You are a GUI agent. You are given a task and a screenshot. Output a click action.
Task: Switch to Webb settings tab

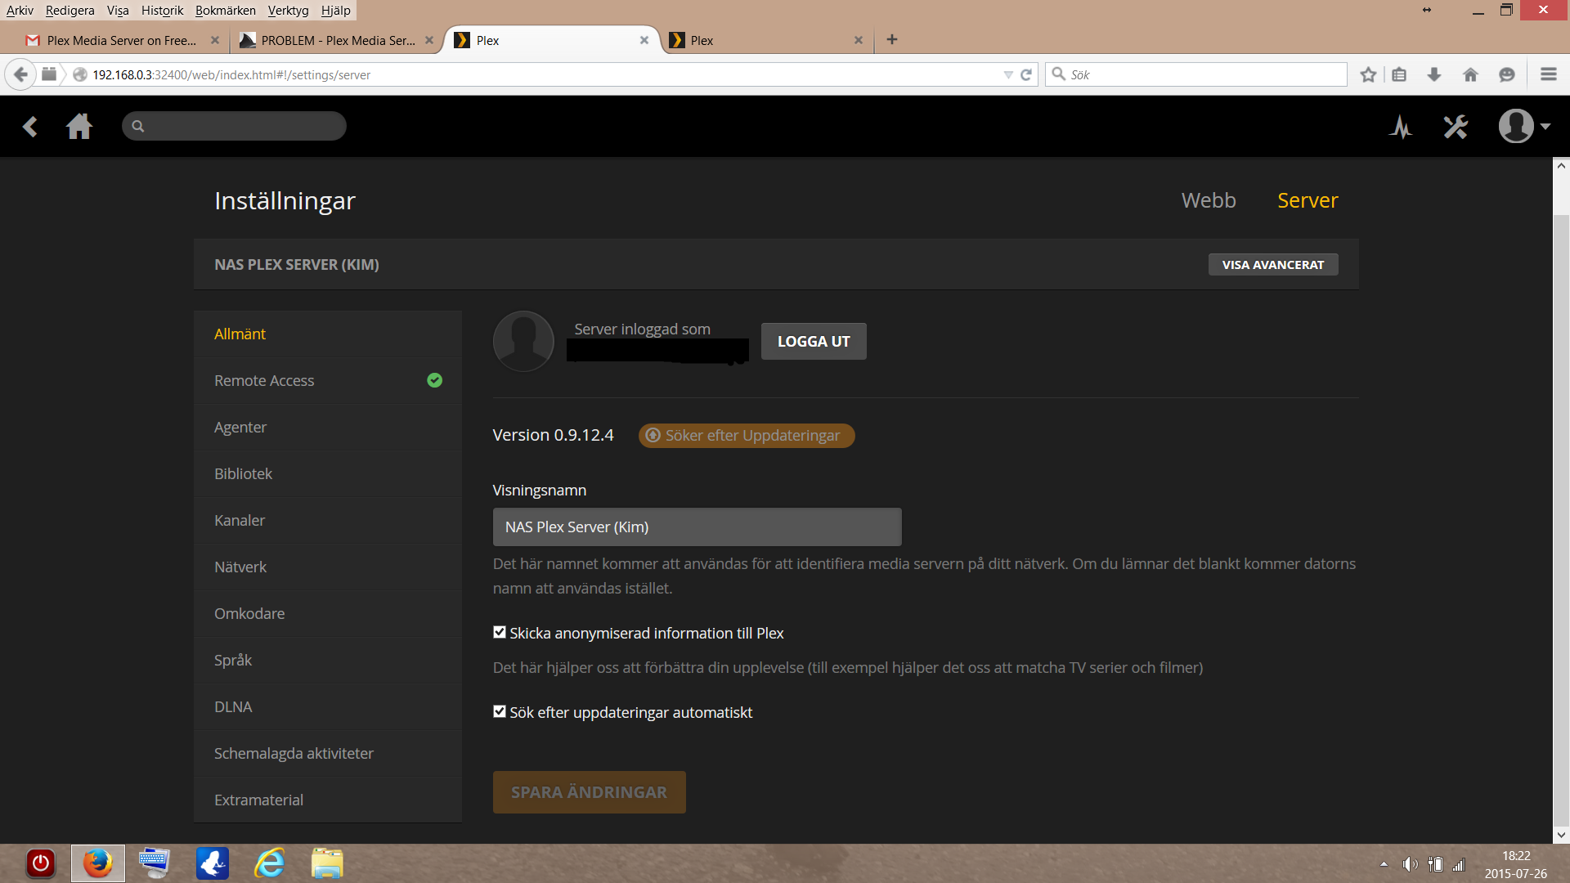[x=1209, y=200]
